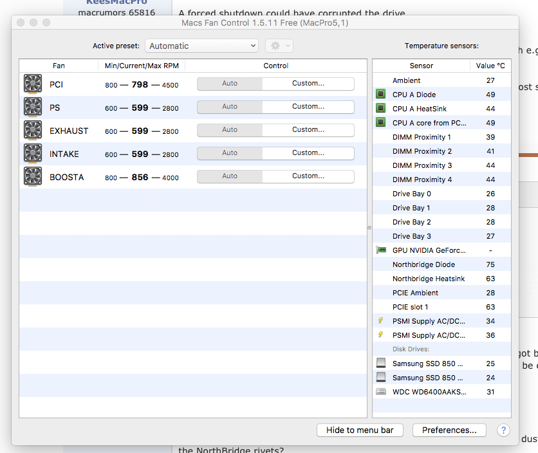Click the second Samsung SSD 850 drive icon

tap(381, 377)
